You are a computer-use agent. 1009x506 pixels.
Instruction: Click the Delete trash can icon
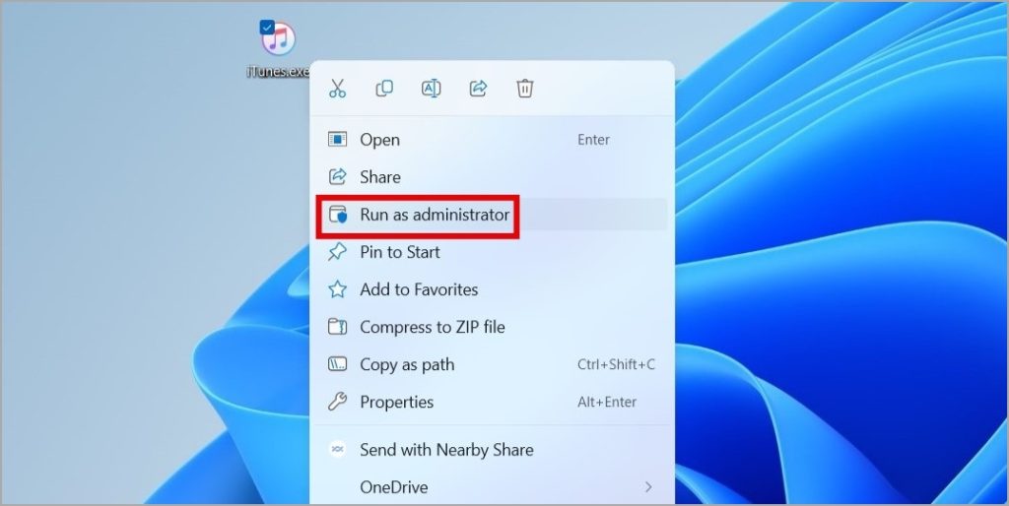point(525,88)
